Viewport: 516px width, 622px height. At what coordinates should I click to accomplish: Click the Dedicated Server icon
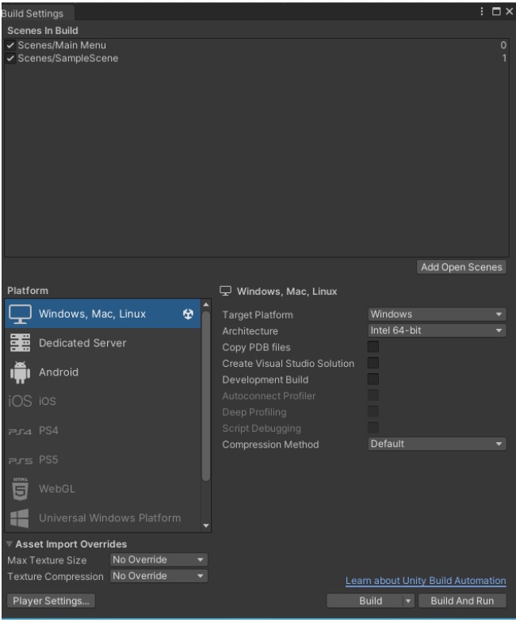20,343
